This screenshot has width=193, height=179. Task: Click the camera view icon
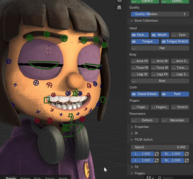[x=120, y=1]
